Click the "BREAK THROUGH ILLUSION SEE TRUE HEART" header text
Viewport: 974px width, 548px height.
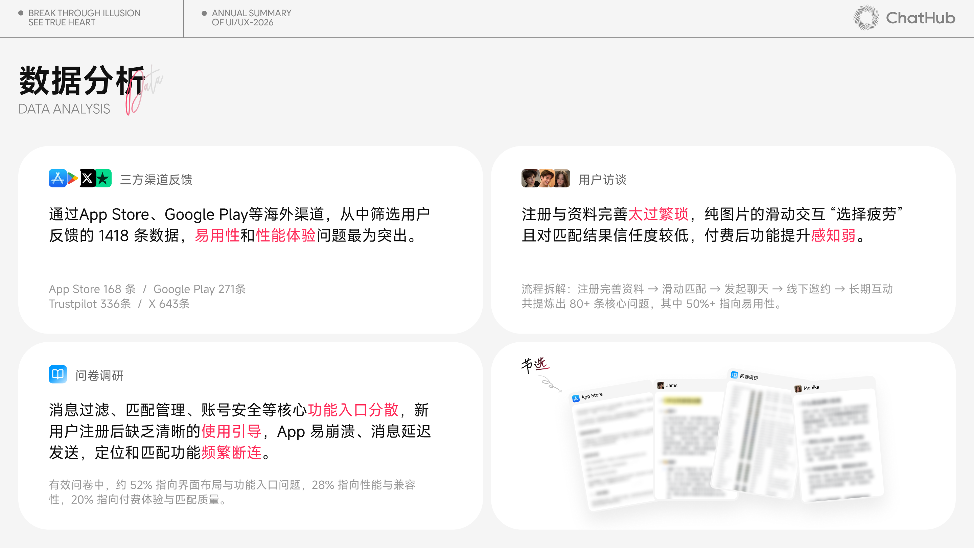click(84, 18)
